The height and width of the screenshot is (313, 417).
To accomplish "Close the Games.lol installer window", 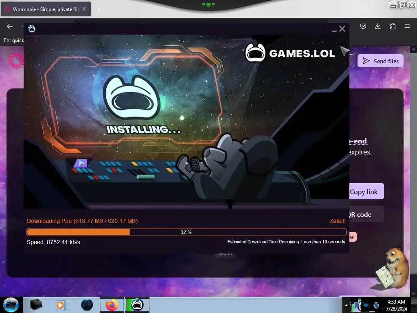I will click(x=342, y=29).
